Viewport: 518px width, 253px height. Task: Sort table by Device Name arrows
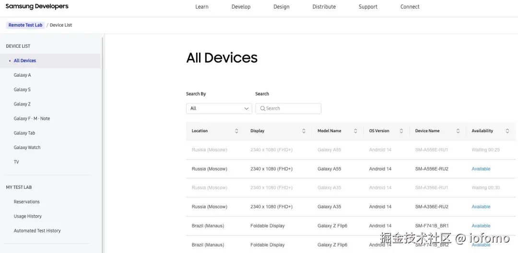point(458,131)
